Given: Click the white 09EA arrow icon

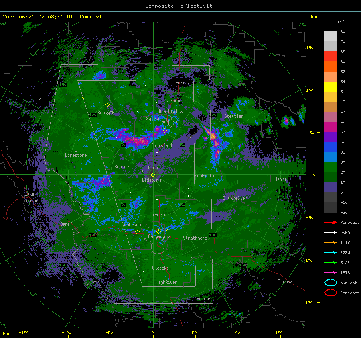Looking at the screenshot, I should pyautogui.click(x=331, y=233).
